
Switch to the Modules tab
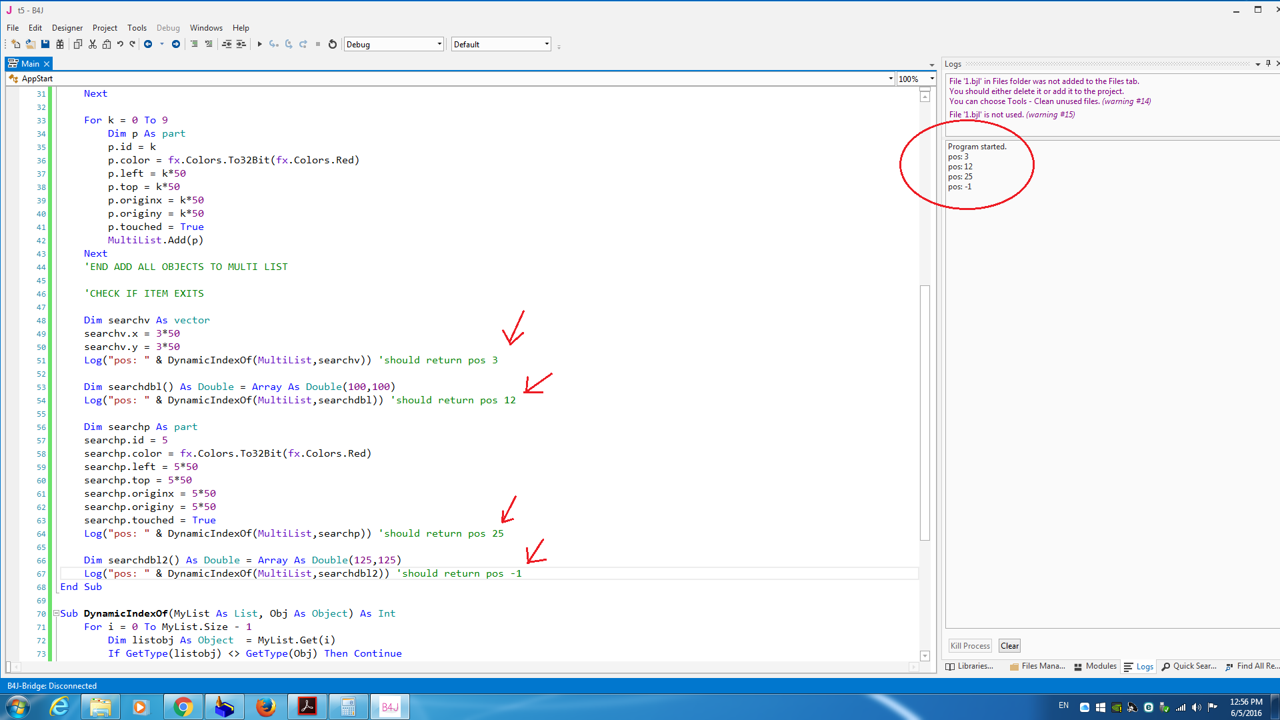coord(1095,666)
